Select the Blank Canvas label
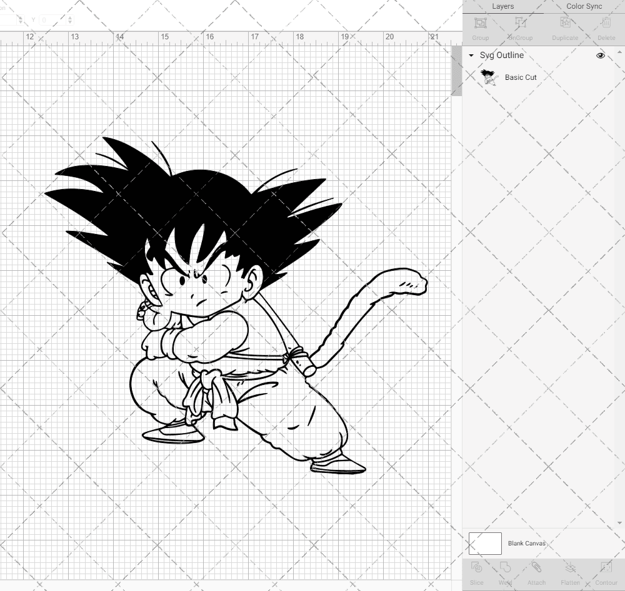This screenshot has width=625, height=591. (x=526, y=543)
